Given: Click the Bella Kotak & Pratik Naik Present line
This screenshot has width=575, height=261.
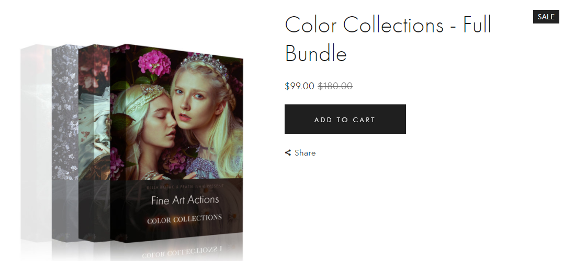Looking at the screenshot, I should 185,187.
